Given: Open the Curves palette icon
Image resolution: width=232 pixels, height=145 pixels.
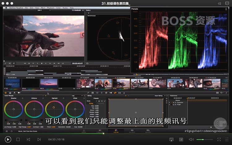Looking at the screenshot, I should [x=88, y=93].
